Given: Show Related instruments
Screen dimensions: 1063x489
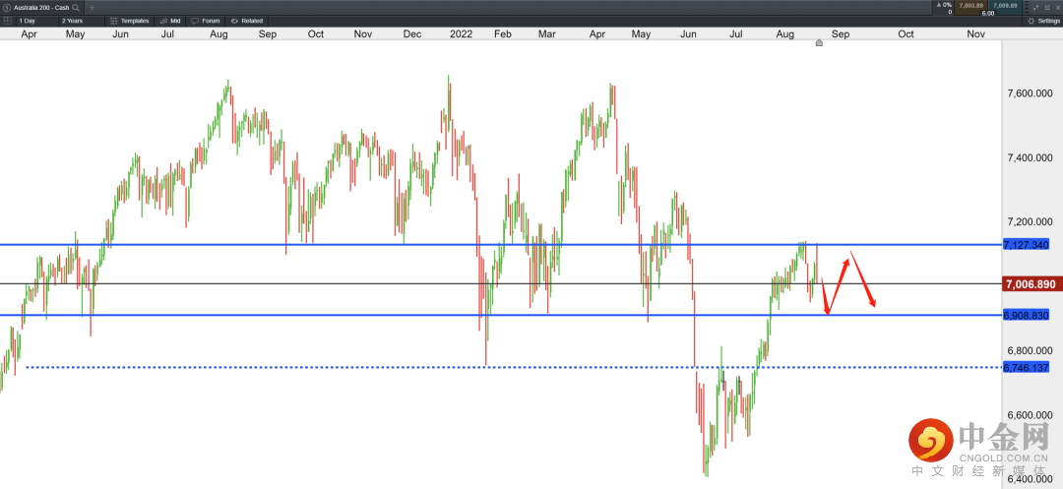Looking at the screenshot, I should [x=247, y=21].
